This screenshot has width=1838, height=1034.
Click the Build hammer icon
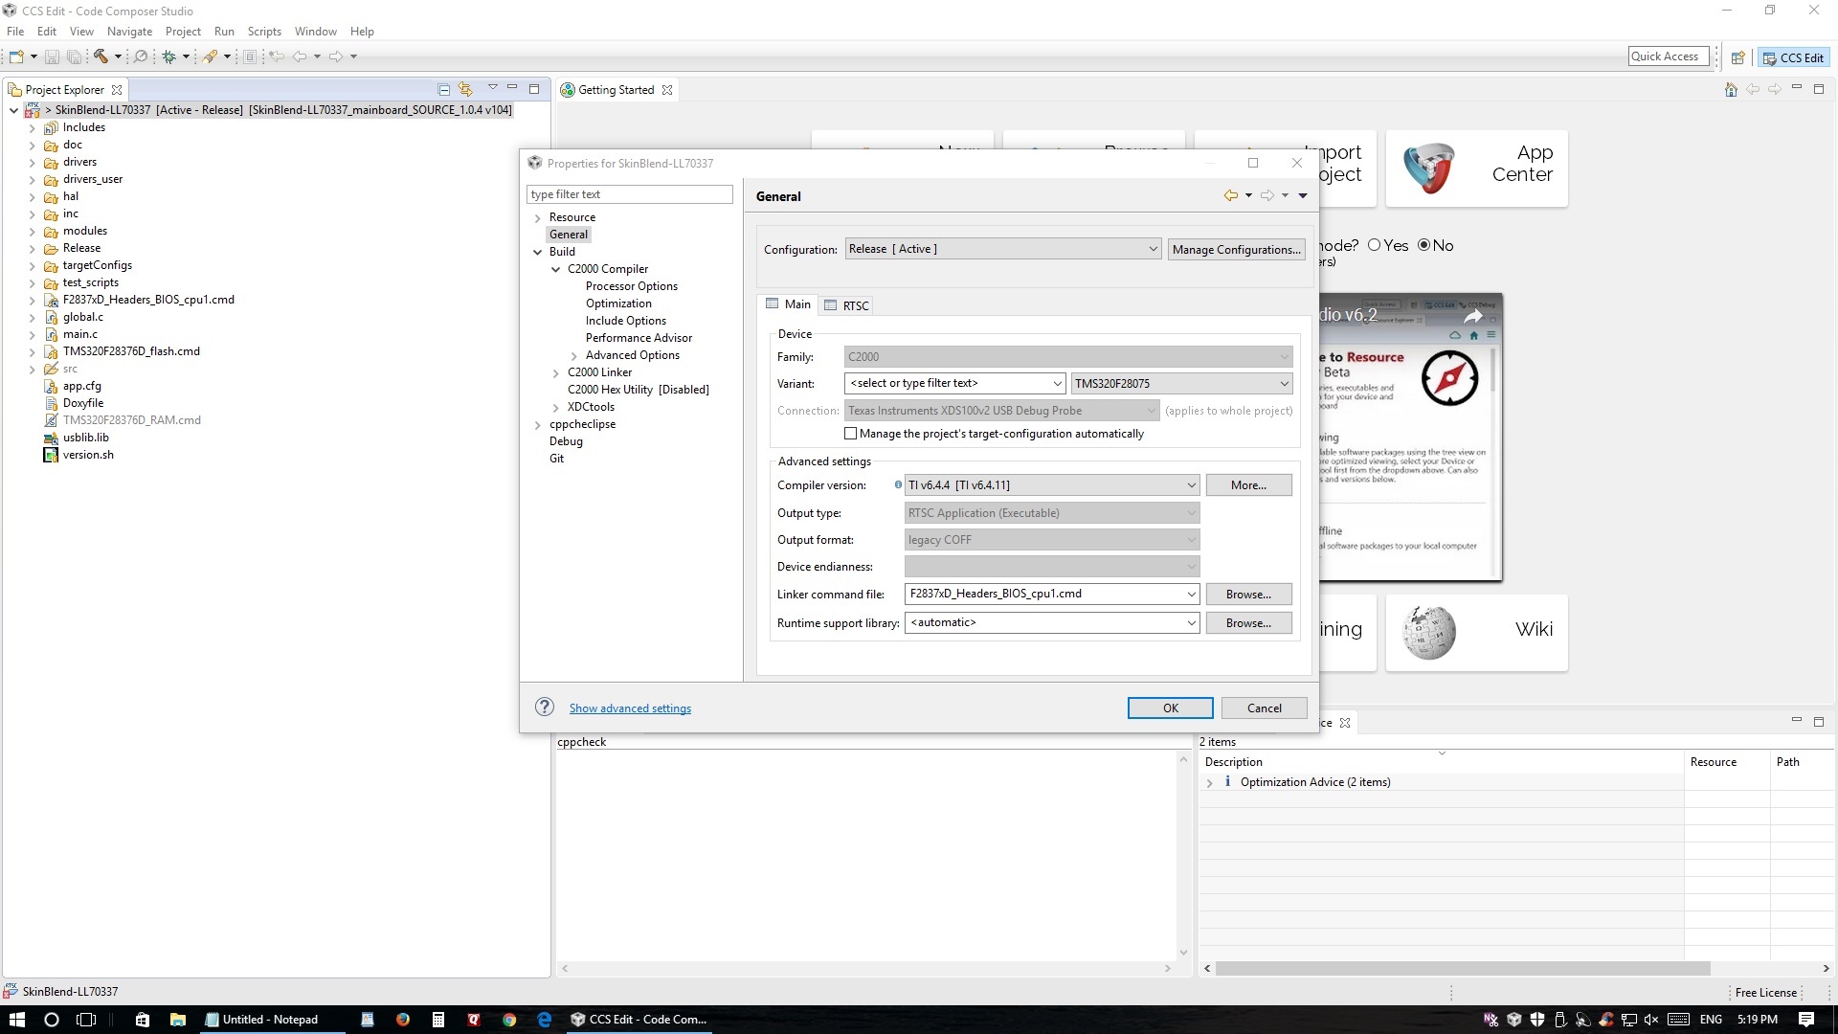tap(101, 57)
